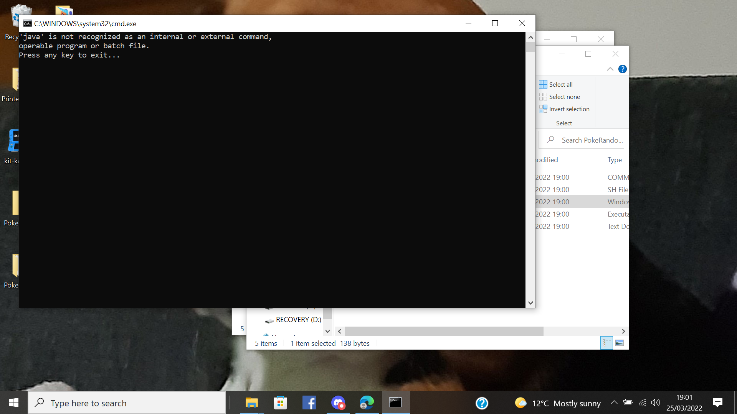
Task: Collapse the ribbon using the chevron
Action: pyautogui.click(x=610, y=69)
